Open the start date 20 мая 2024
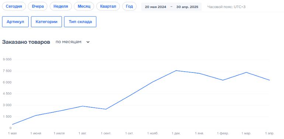 coord(155,7)
